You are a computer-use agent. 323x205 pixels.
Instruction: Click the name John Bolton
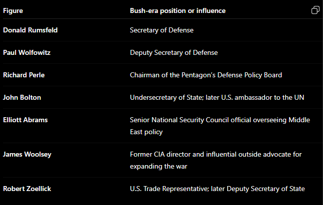pos(22,97)
